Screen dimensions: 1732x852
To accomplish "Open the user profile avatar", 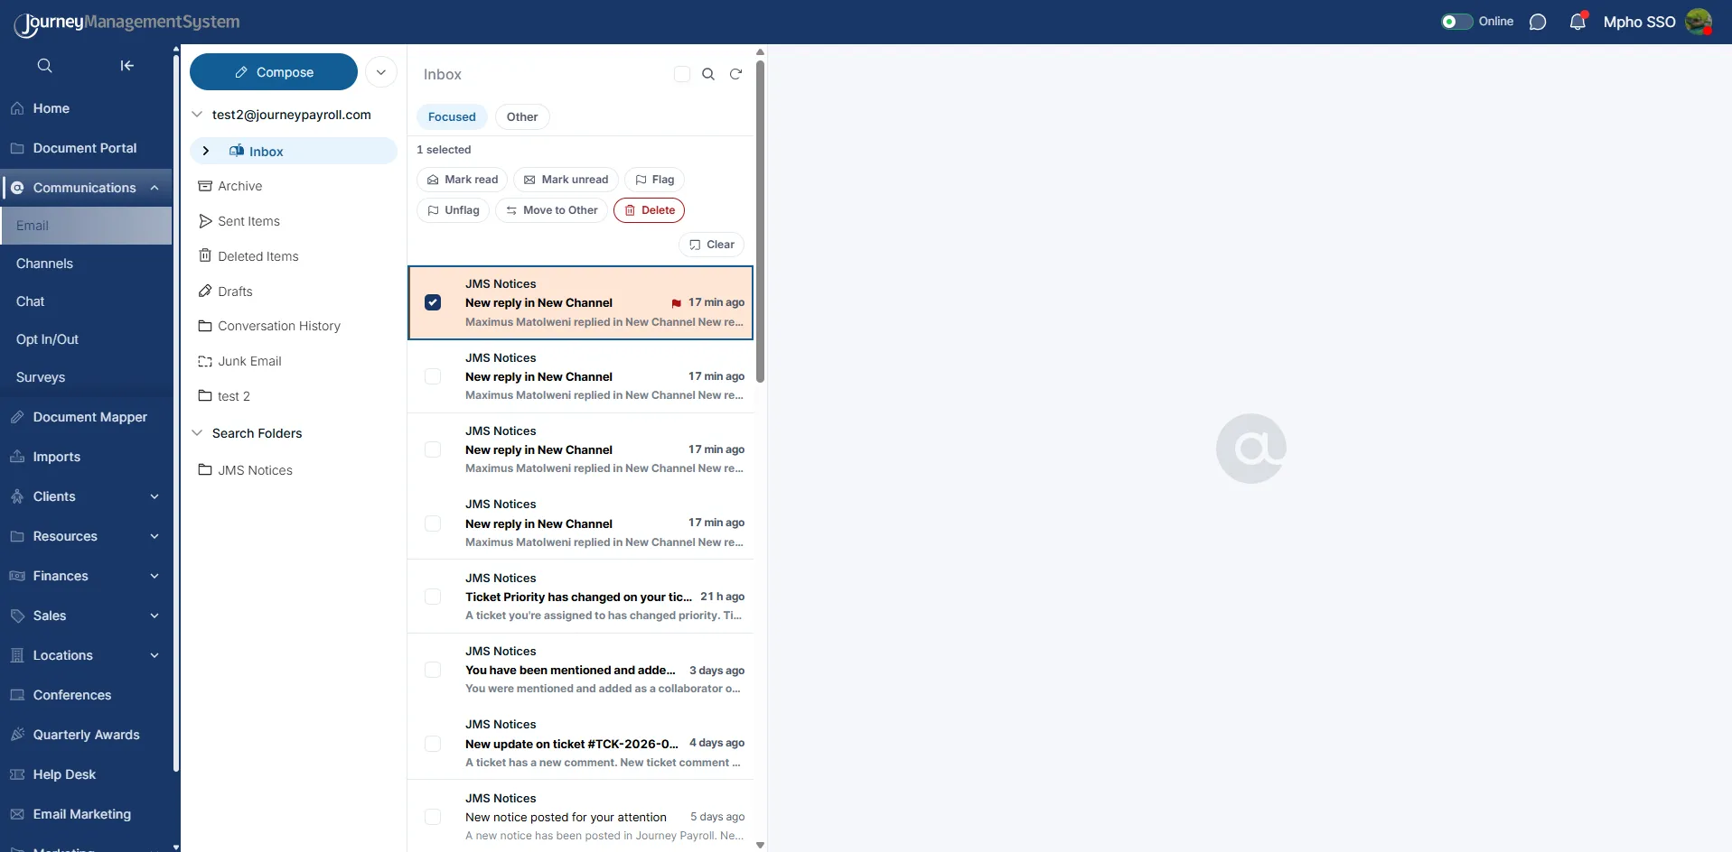I will pos(1699,22).
